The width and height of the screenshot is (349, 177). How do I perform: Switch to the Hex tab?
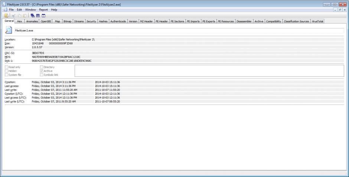click(x=20, y=21)
